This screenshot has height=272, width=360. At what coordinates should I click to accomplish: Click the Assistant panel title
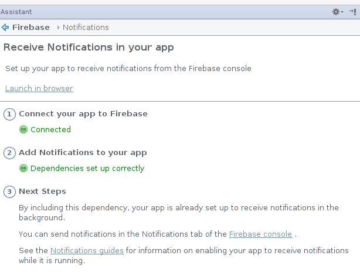16,12
